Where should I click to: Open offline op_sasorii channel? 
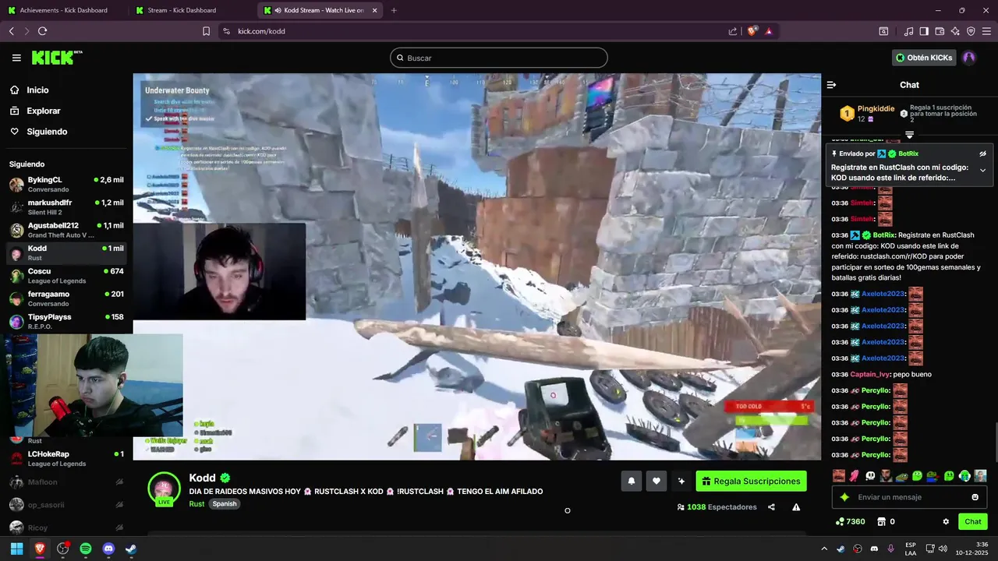tap(66, 505)
